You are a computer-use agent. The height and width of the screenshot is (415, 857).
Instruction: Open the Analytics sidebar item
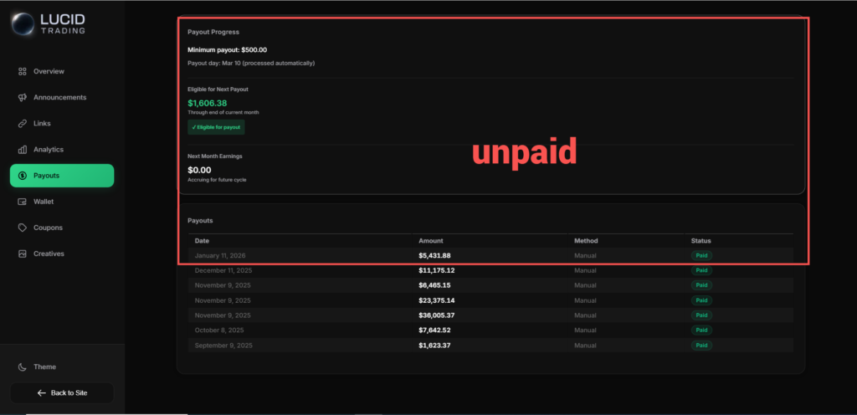pyautogui.click(x=49, y=150)
